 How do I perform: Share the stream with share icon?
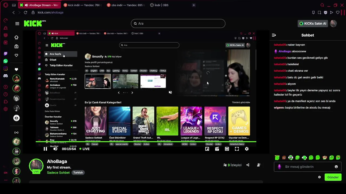248,165
